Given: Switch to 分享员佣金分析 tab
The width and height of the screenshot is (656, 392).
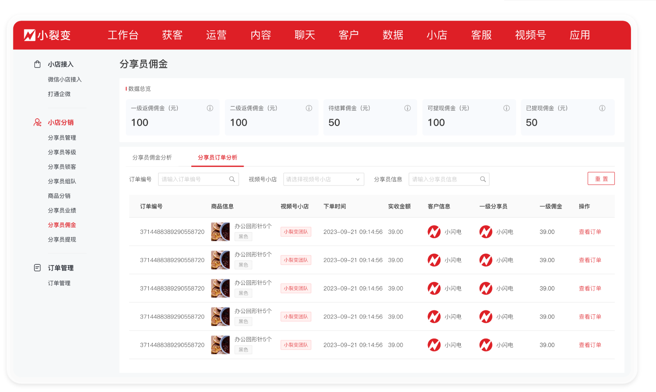Looking at the screenshot, I should tap(152, 157).
